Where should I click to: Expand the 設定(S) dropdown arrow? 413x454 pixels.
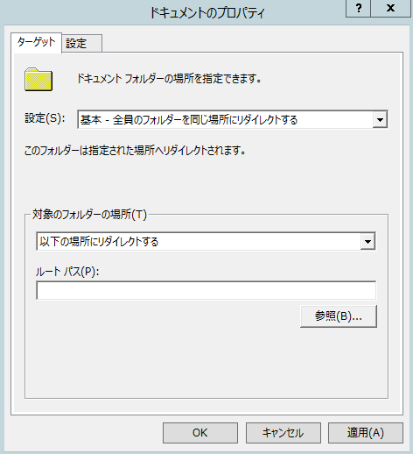coord(380,119)
